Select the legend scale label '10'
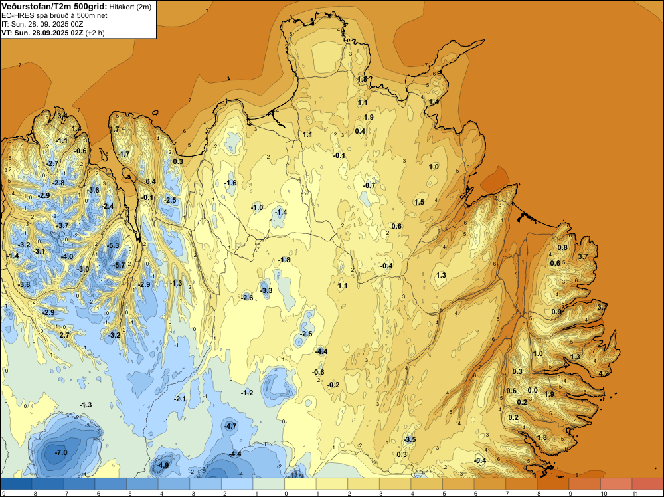This screenshot has width=664, height=497. pyautogui.click(x=604, y=493)
